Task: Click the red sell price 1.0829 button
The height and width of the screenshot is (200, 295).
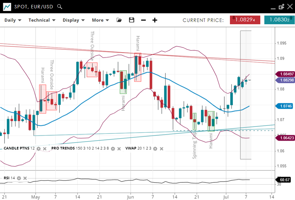Action: (245, 20)
